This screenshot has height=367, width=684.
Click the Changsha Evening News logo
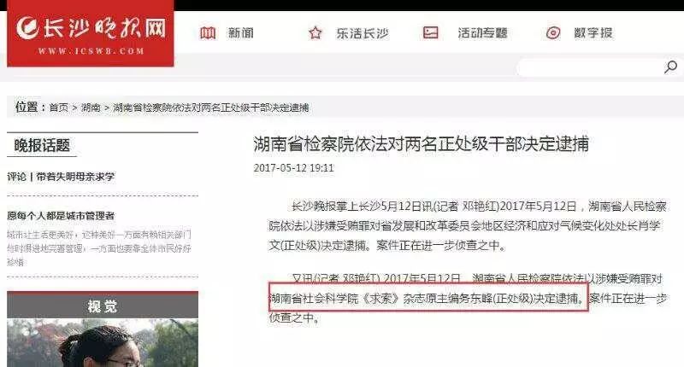[91, 33]
